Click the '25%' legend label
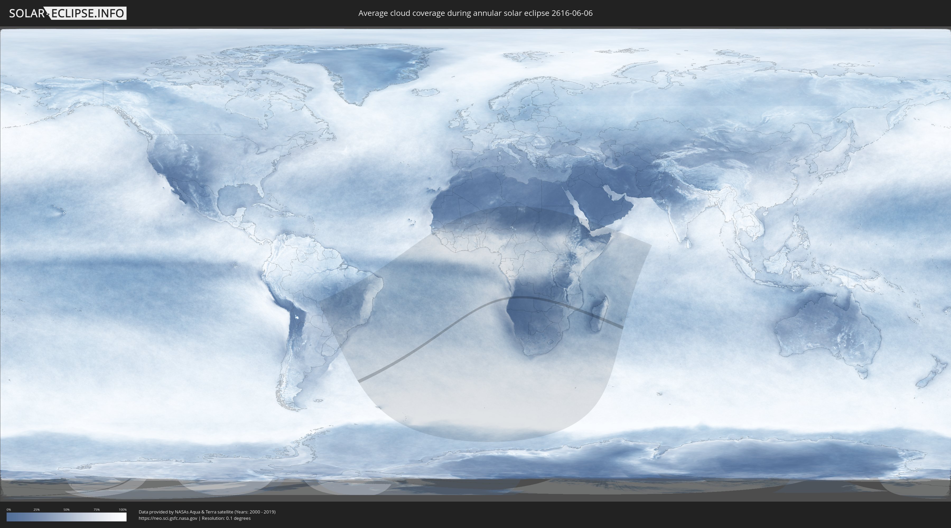Image resolution: width=951 pixels, height=528 pixels. pos(36,510)
